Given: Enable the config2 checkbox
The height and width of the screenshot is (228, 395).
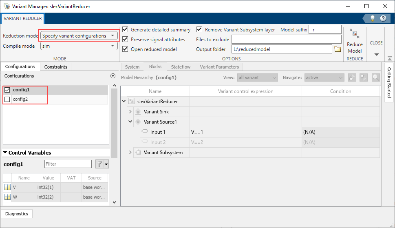Looking at the screenshot, I should pyautogui.click(x=7, y=100).
